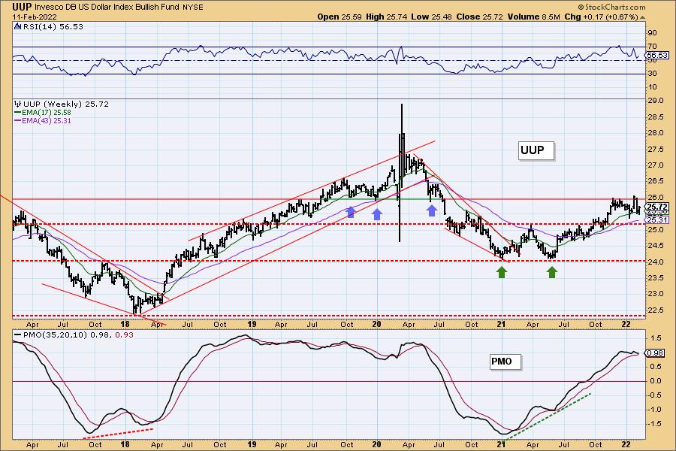Click the High 25.74 value

(x=386, y=17)
